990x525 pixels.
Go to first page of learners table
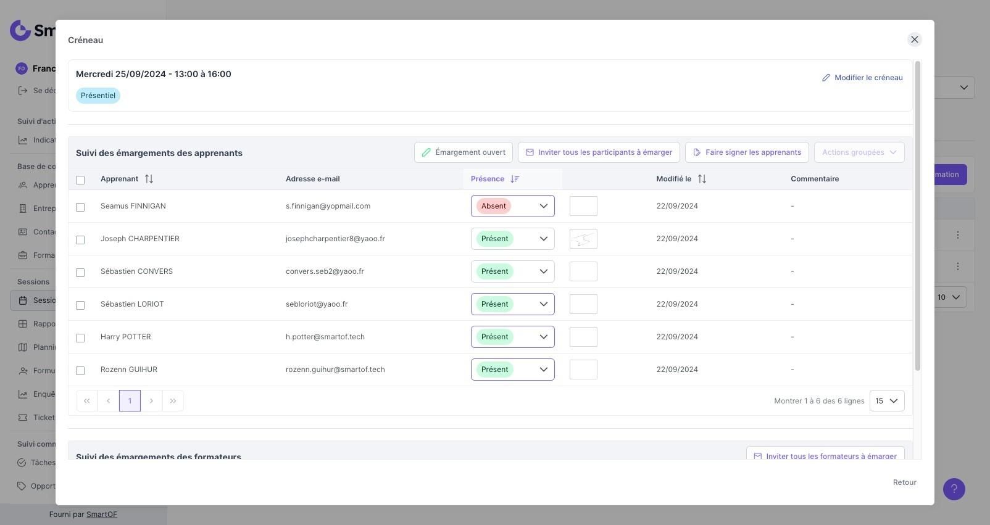87,401
